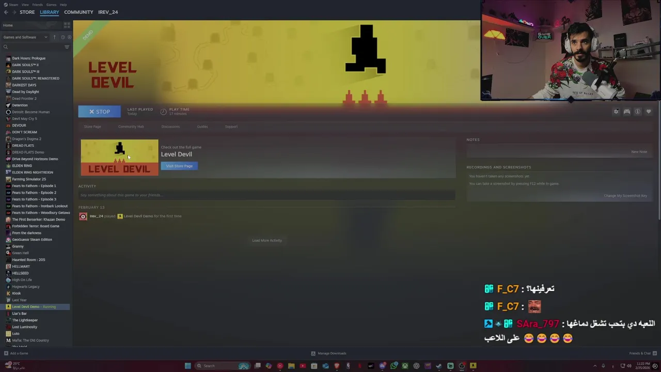Click the forward navigation arrow

coord(13,12)
